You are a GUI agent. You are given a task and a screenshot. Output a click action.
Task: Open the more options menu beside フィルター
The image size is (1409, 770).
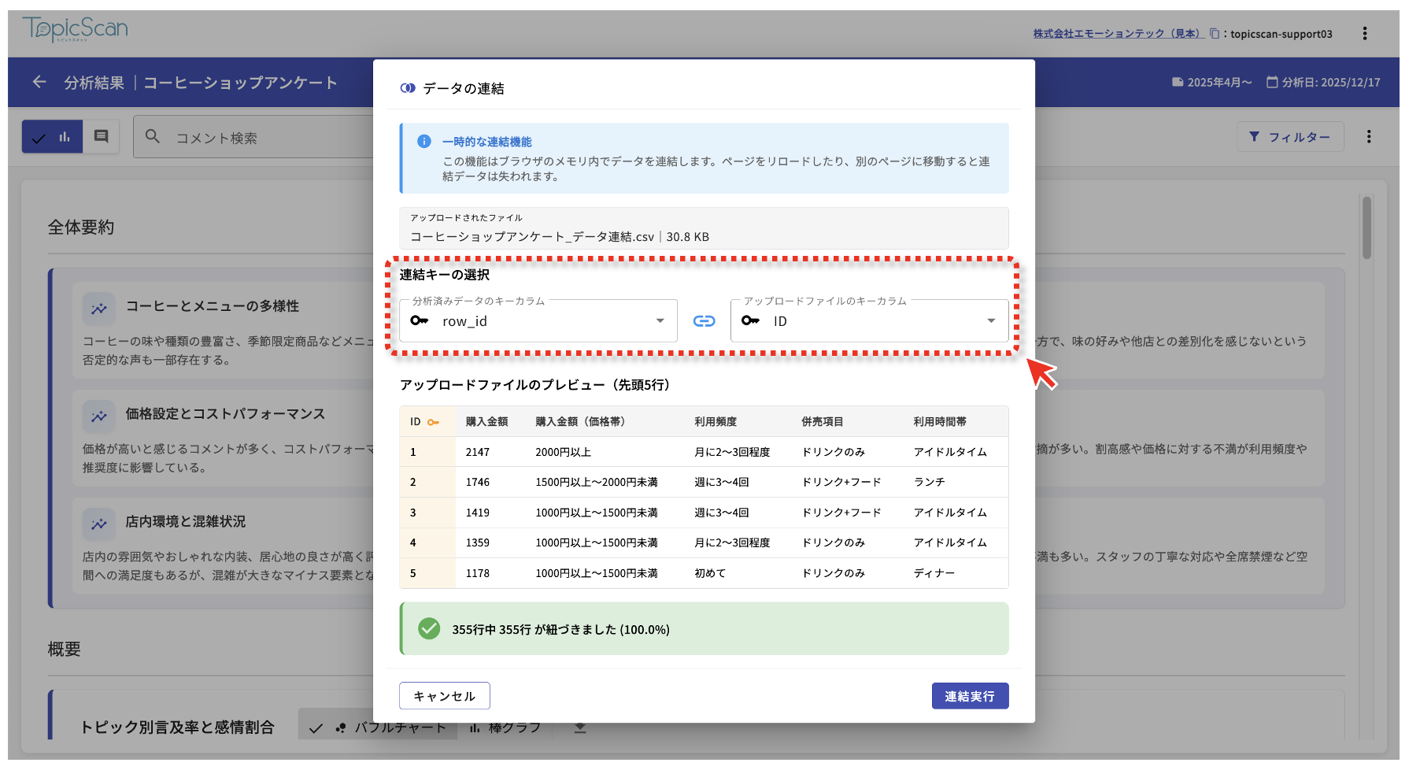click(1369, 136)
